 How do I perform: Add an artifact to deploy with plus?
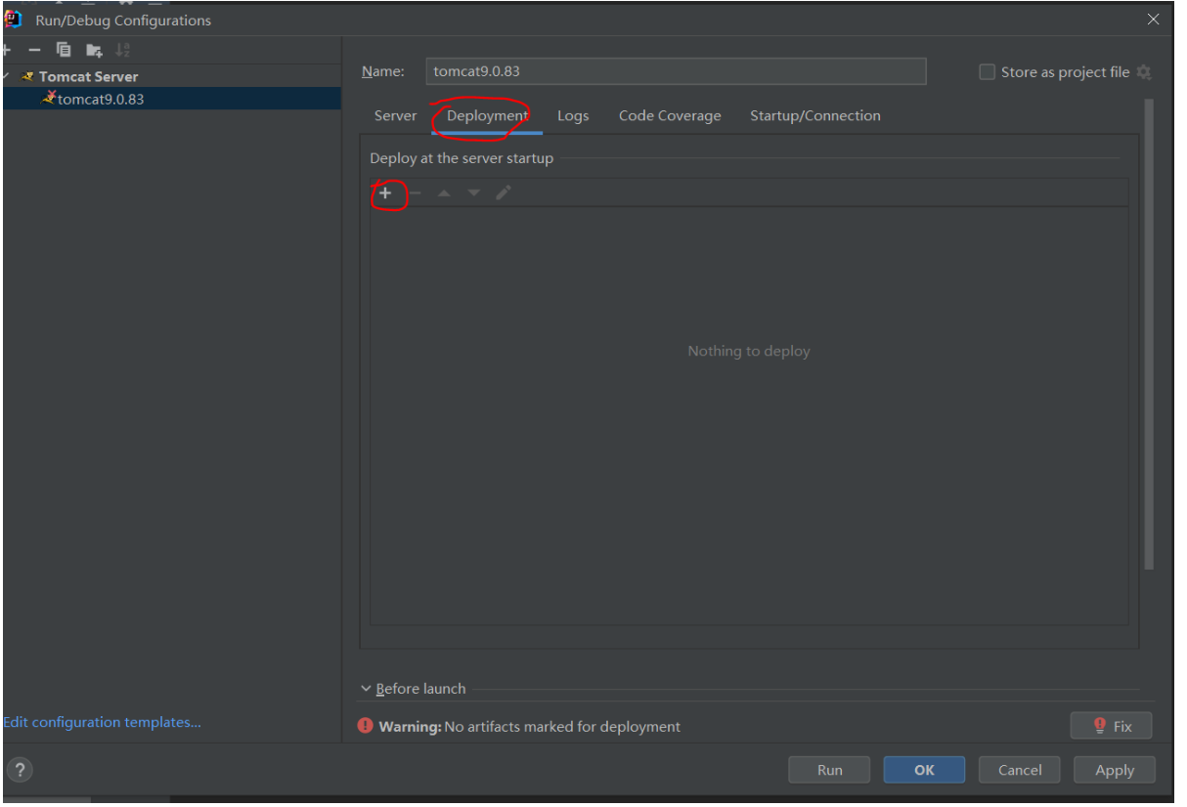coord(385,193)
